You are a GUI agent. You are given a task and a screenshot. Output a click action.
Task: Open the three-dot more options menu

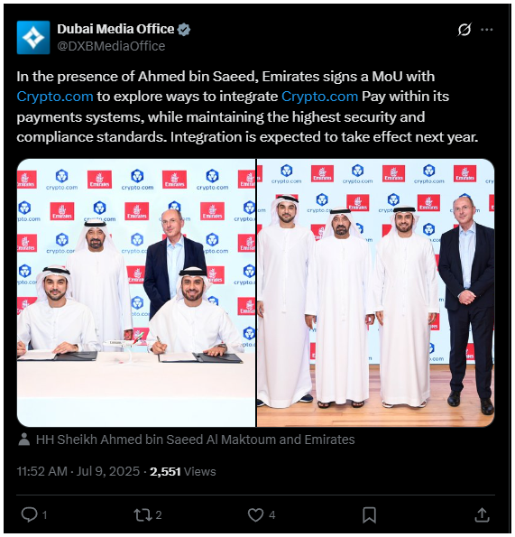tap(487, 30)
